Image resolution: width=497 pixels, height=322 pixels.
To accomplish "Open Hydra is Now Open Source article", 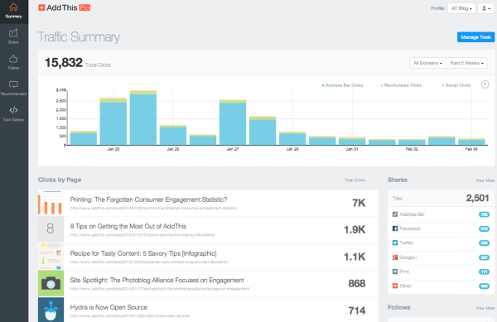I will pyautogui.click(x=109, y=307).
